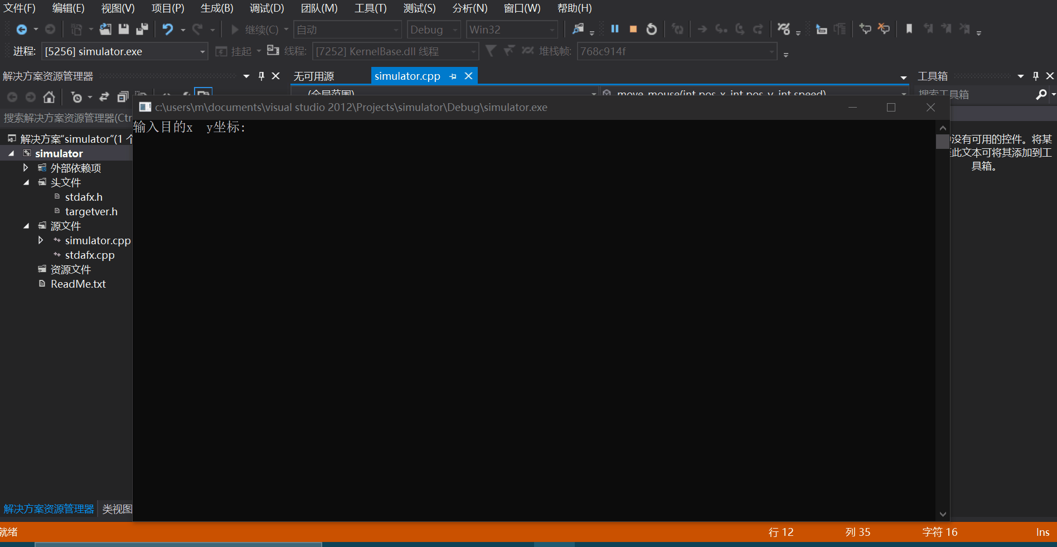Stop debugging with the orange square

(633, 29)
